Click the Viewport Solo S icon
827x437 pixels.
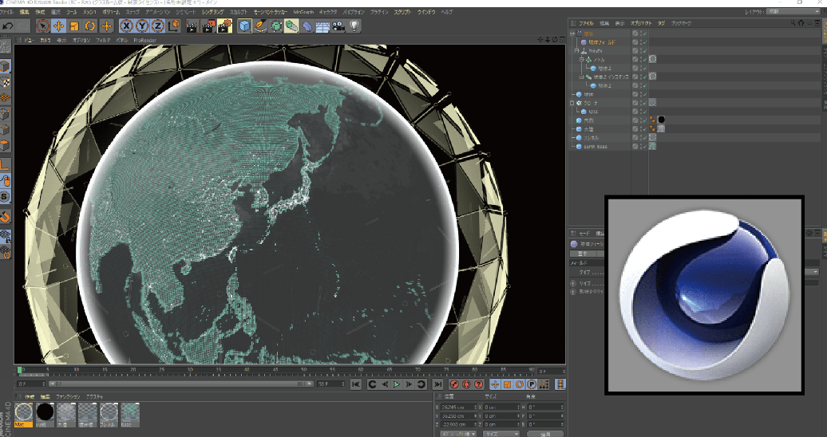click(6, 197)
